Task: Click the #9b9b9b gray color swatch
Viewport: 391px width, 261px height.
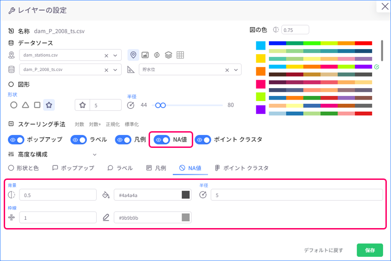Action: (186, 217)
